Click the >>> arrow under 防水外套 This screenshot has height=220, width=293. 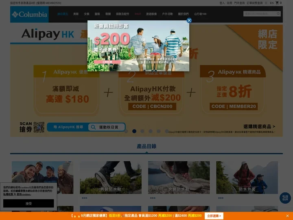click(221, 198)
